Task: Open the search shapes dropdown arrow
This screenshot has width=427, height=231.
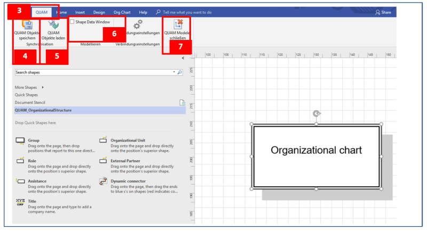Action: tap(174, 72)
